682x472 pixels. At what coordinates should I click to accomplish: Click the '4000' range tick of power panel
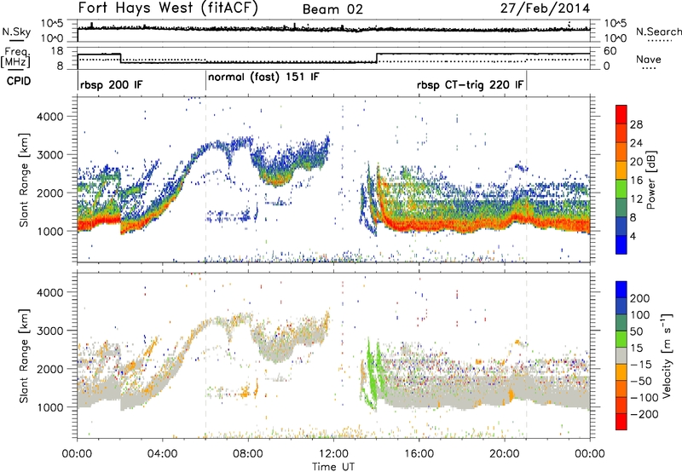click(x=50, y=117)
